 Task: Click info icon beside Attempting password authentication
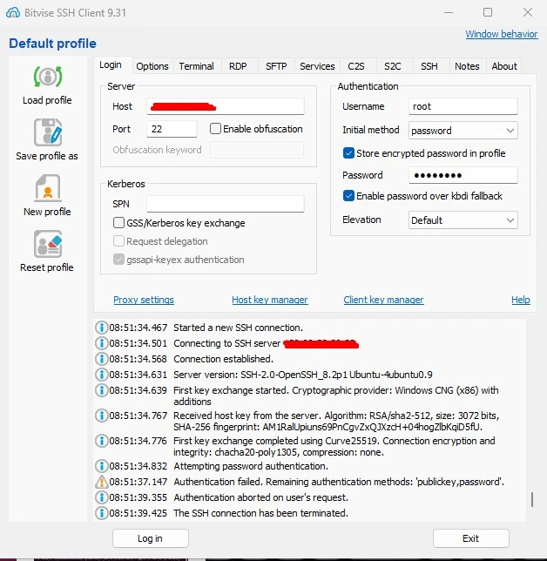[x=101, y=466]
